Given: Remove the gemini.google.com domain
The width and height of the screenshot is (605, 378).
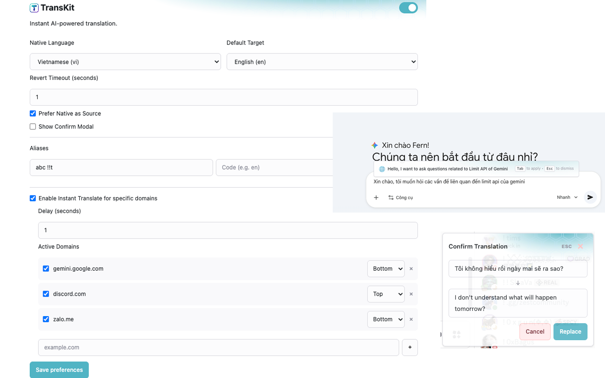Looking at the screenshot, I should (411, 269).
